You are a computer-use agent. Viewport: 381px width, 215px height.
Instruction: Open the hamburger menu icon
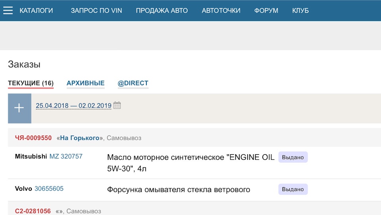coord(8,11)
